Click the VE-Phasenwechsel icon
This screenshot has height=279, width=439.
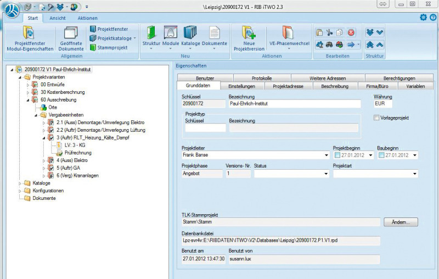(x=288, y=33)
